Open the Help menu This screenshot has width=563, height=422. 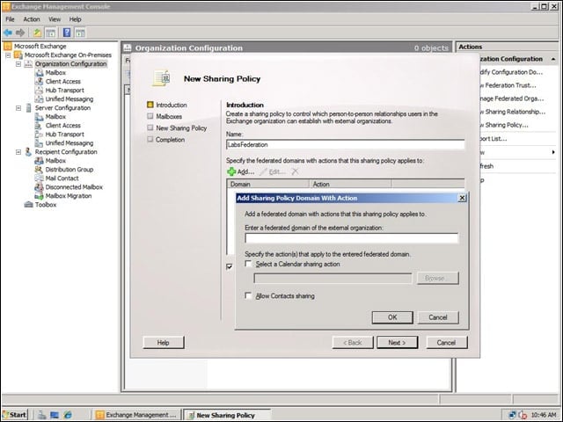(x=75, y=19)
